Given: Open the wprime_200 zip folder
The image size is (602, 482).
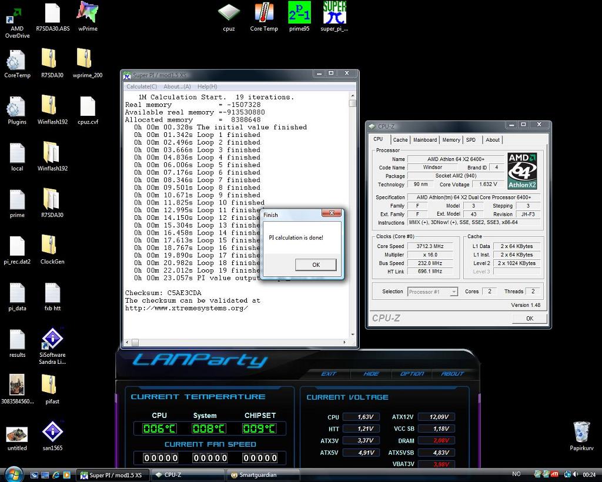Looking at the screenshot, I should pyautogui.click(x=88, y=63).
